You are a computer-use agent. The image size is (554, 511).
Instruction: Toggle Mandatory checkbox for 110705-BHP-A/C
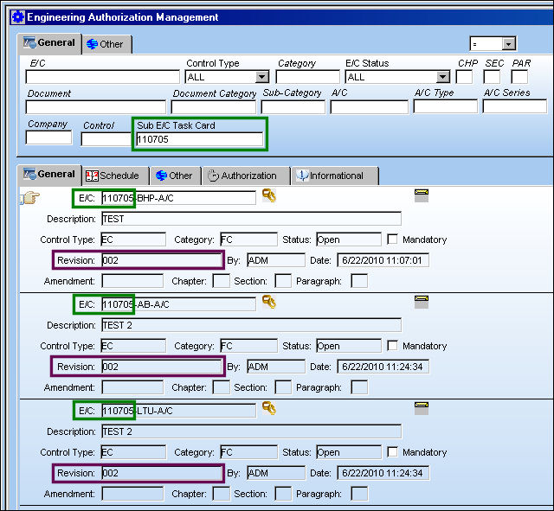392,239
